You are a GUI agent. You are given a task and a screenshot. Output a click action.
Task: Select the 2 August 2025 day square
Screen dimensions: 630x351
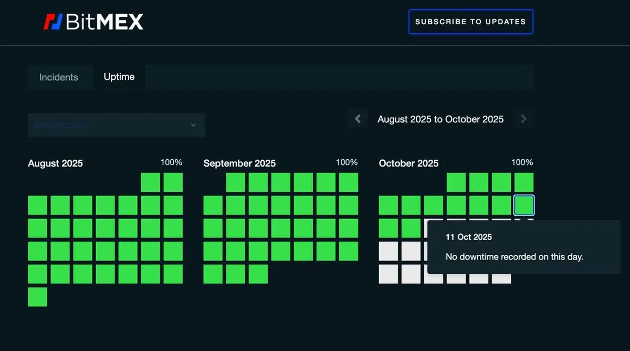[173, 182]
